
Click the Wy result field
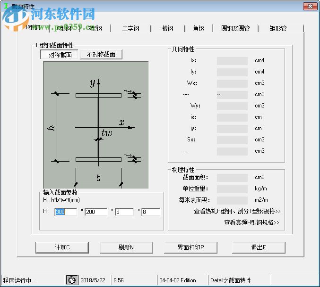(x=232, y=106)
